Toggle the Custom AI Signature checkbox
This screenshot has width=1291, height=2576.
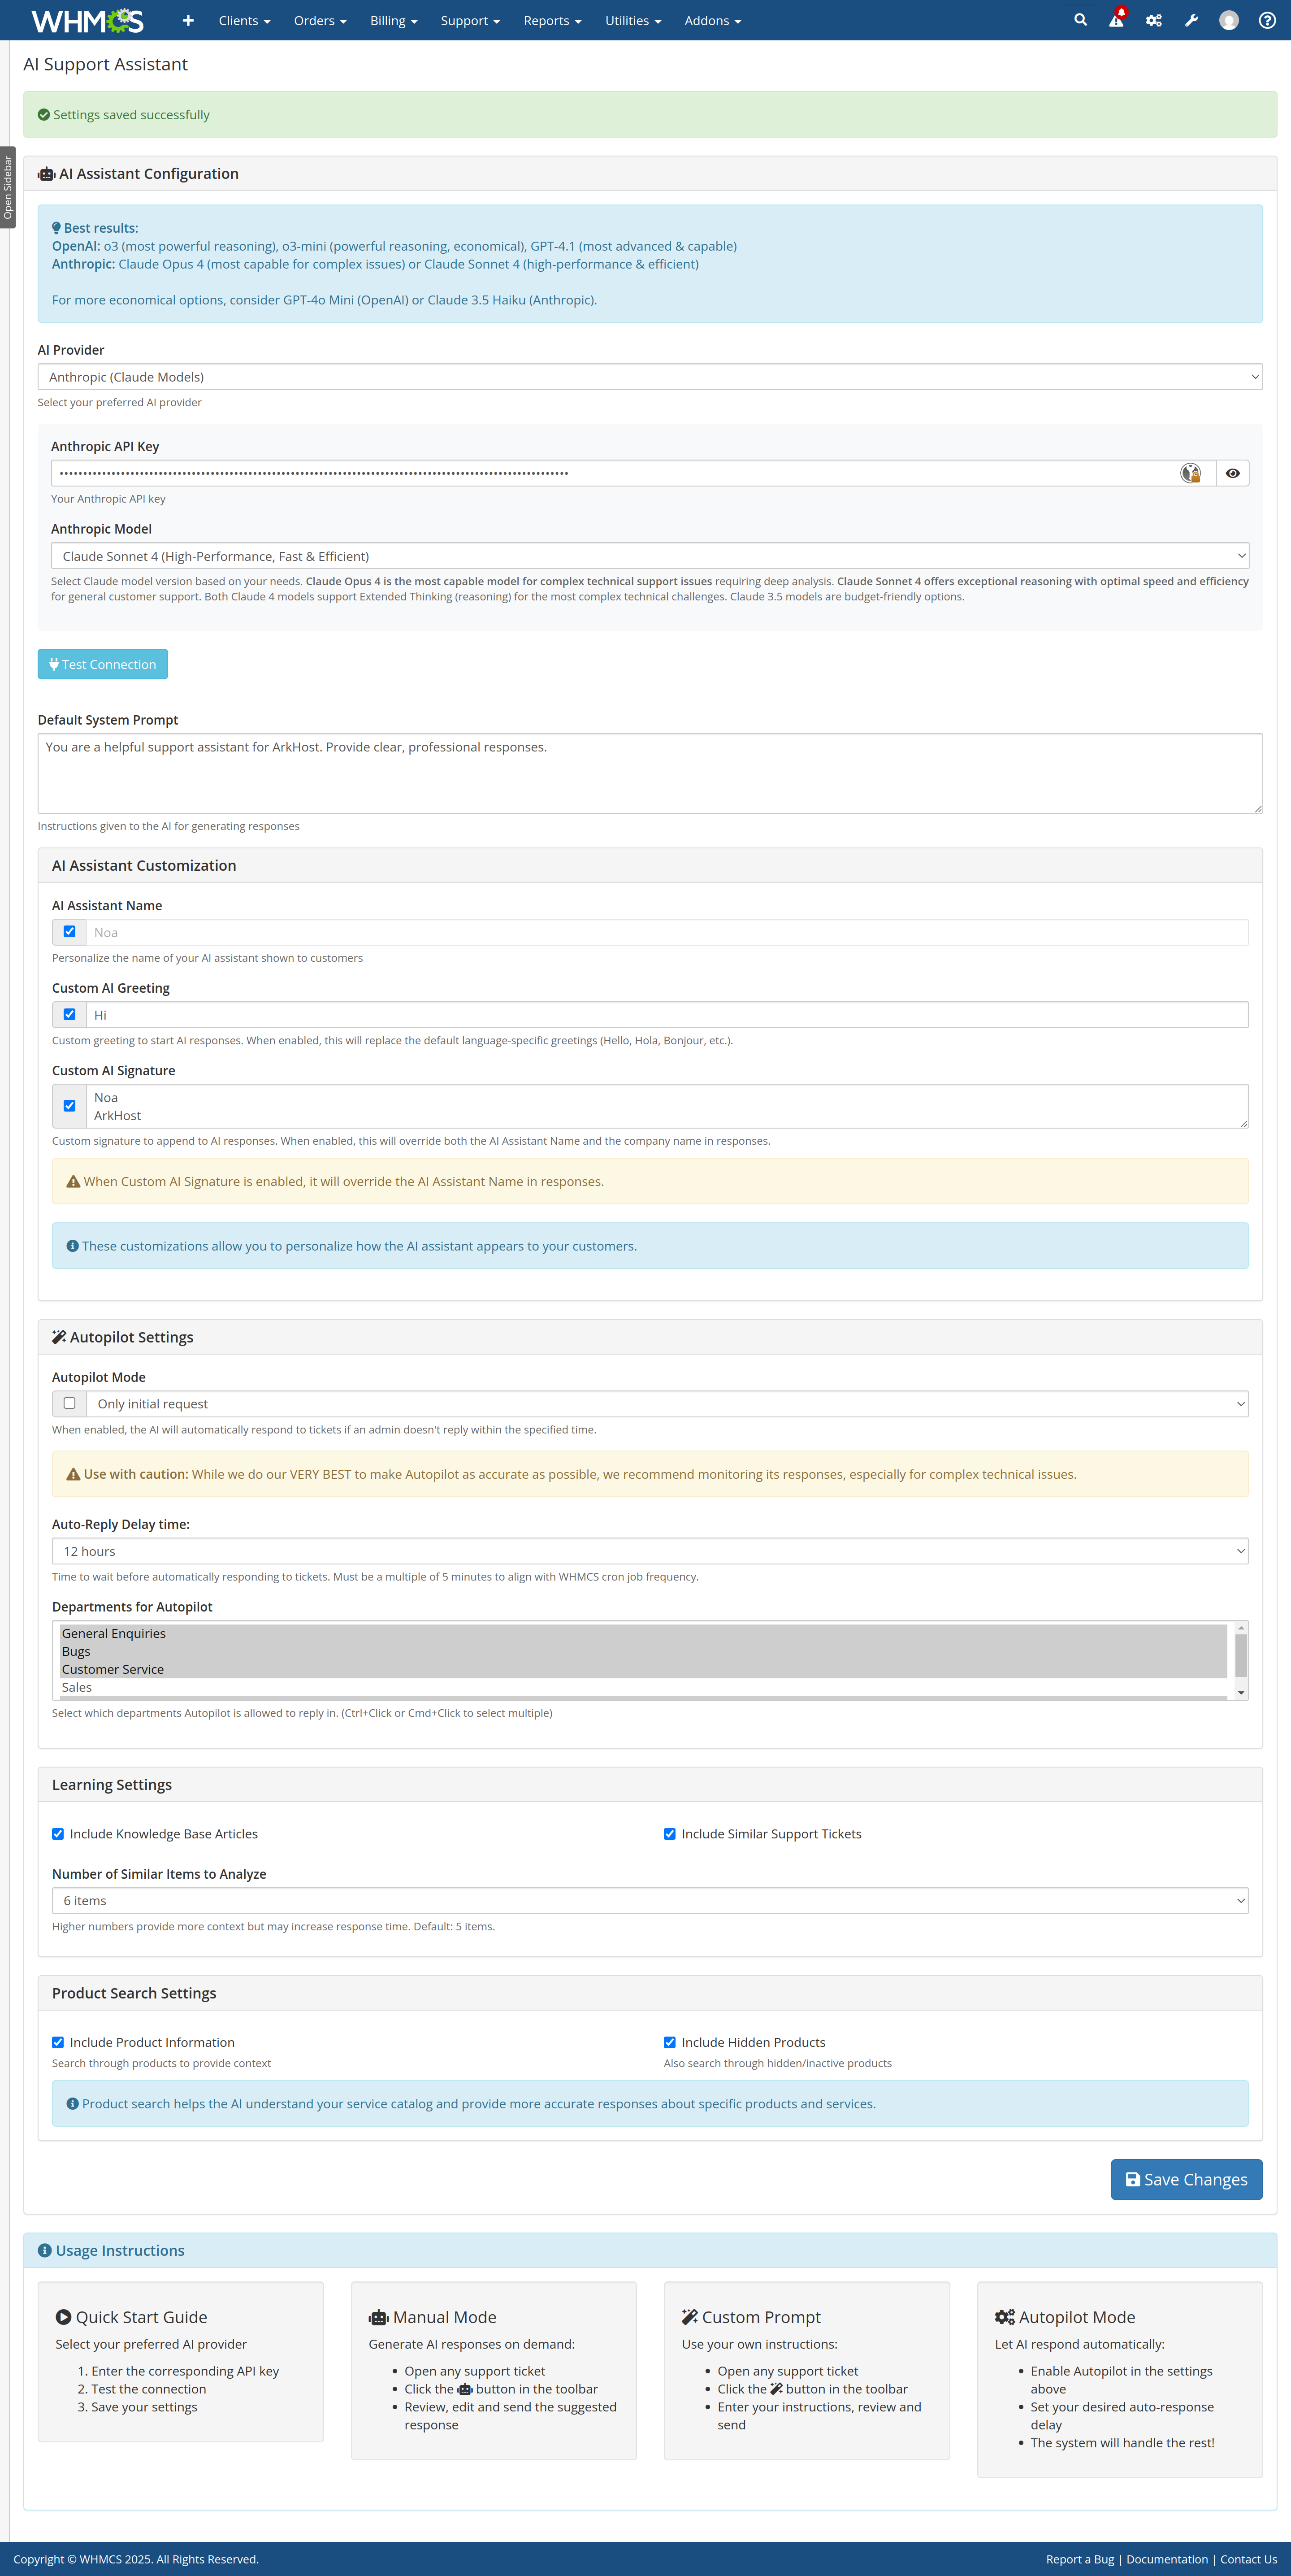pos(69,1106)
